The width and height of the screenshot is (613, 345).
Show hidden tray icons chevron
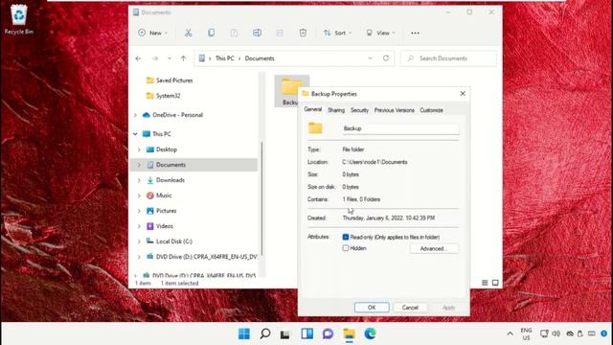click(510, 333)
